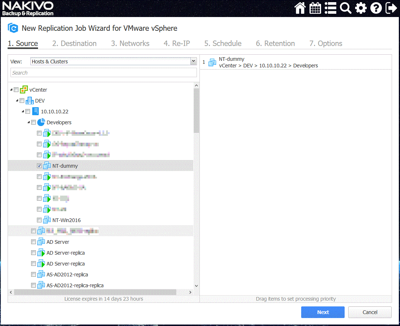Switch to the 7. Options step
The image size is (400, 326).
(x=326, y=43)
